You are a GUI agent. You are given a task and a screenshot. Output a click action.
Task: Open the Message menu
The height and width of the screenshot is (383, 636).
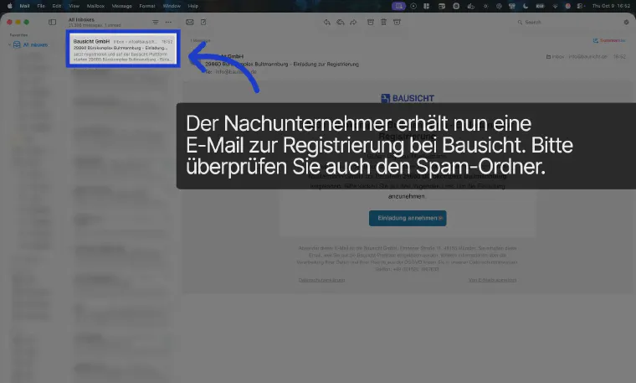[121, 6]
